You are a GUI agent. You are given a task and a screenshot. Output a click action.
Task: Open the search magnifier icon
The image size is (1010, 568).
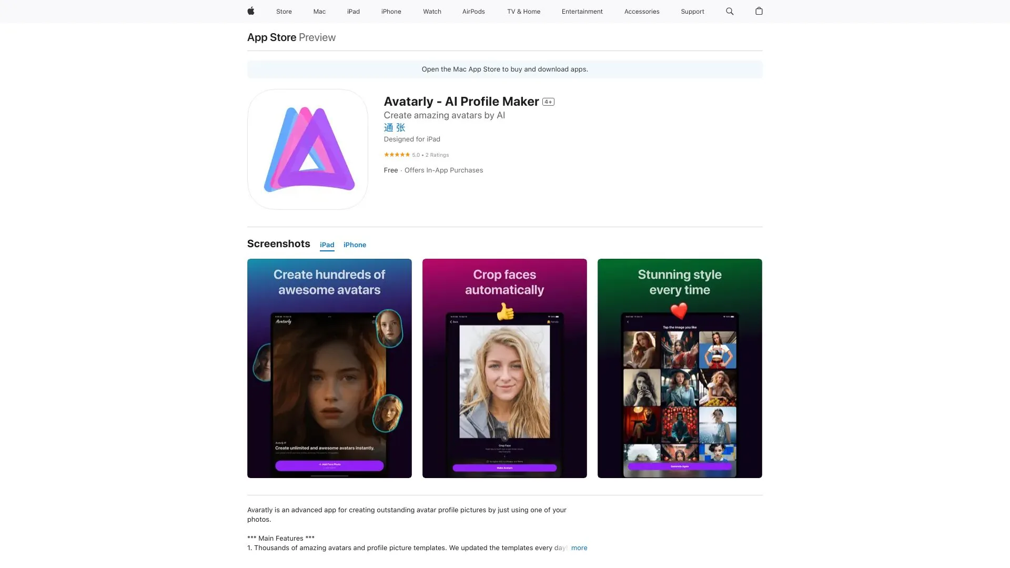[x=730, y=11]
